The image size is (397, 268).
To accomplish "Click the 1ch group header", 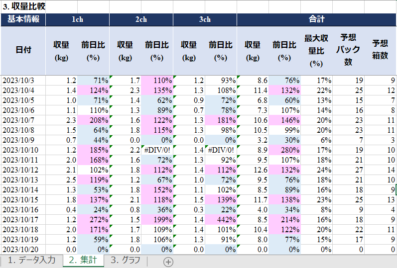I will pos(78,19).
